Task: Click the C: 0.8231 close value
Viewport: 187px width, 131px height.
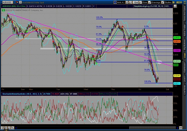Action: point(77,6)
